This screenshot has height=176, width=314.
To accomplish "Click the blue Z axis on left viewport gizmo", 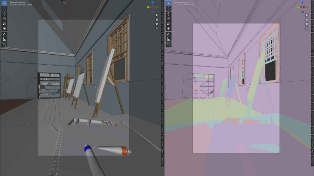I will (153, 3).
